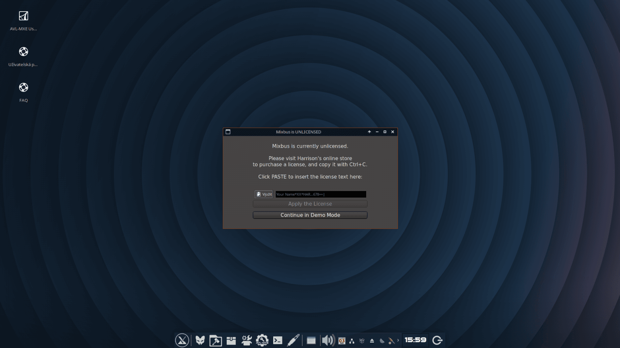Image resolution: width=620 pixels, height=348 pixels.
Task: Launch the fox-logo browser from the taskbar
Action: (x=200, y=340)
